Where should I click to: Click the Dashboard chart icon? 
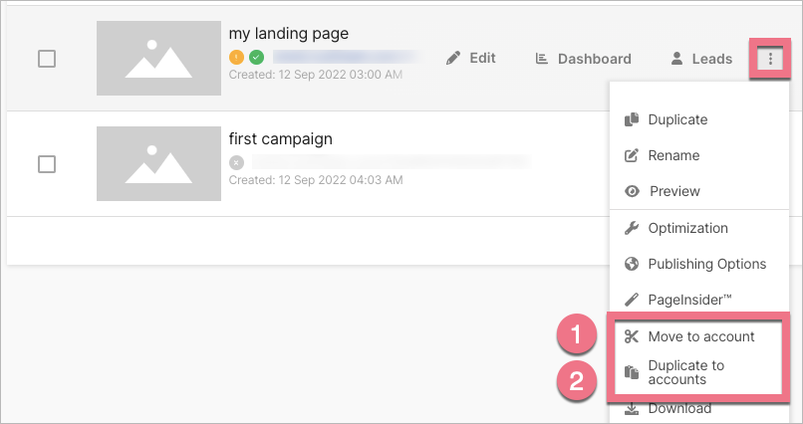542,59
